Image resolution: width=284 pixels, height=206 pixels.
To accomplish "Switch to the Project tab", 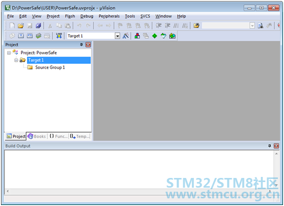I will click(x=16, y=136).
